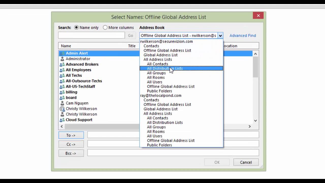Choose Public Folders under rwilkerson@securevizion.com
This screenshot has width=325, height=183.
tap(159, 91)
